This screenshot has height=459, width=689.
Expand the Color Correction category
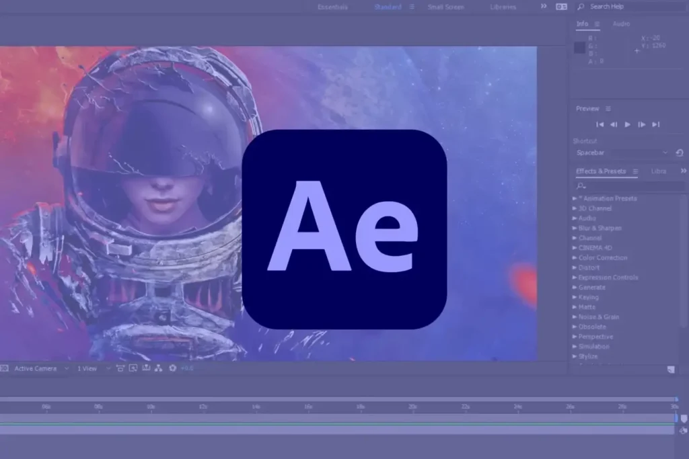[x=575, y=257]
